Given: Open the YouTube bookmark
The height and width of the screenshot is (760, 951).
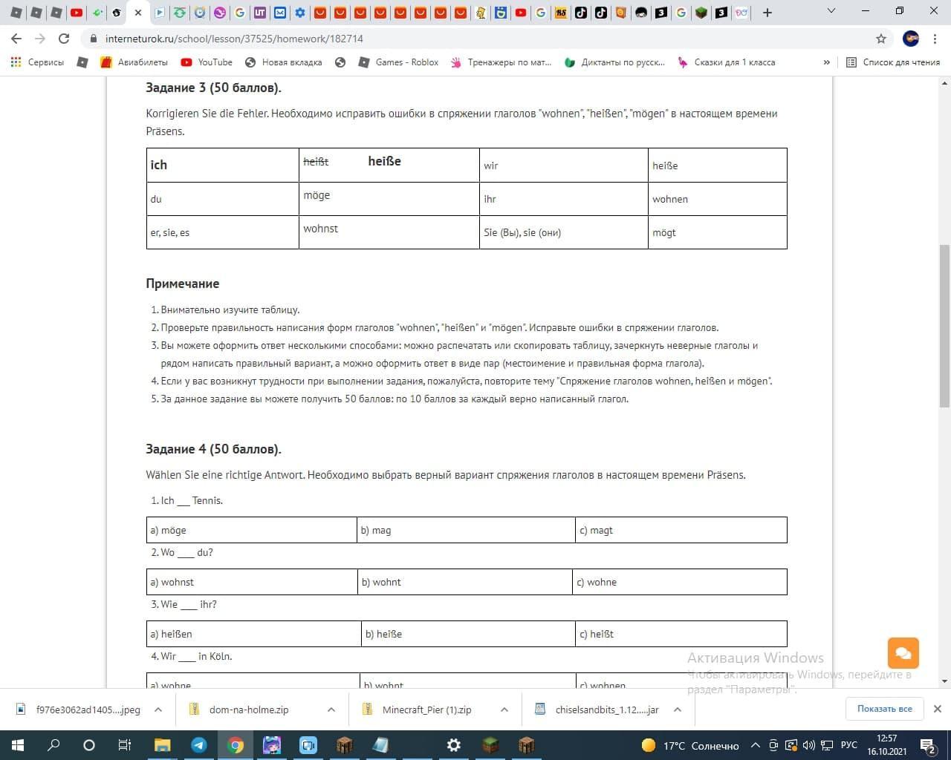Looking at the screenshot, I should coord(207,62).
